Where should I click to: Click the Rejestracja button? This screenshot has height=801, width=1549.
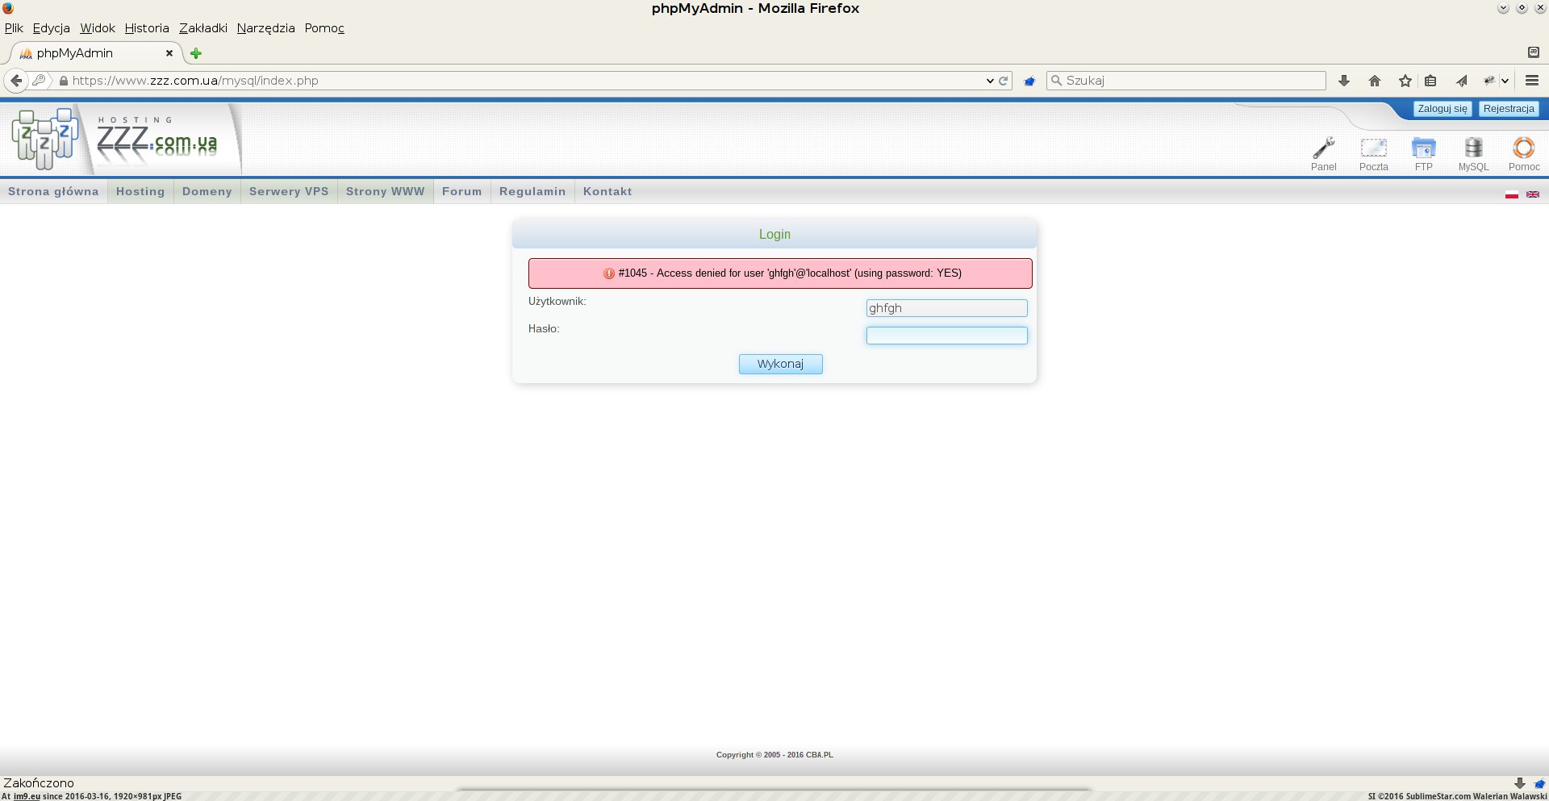1509,109
